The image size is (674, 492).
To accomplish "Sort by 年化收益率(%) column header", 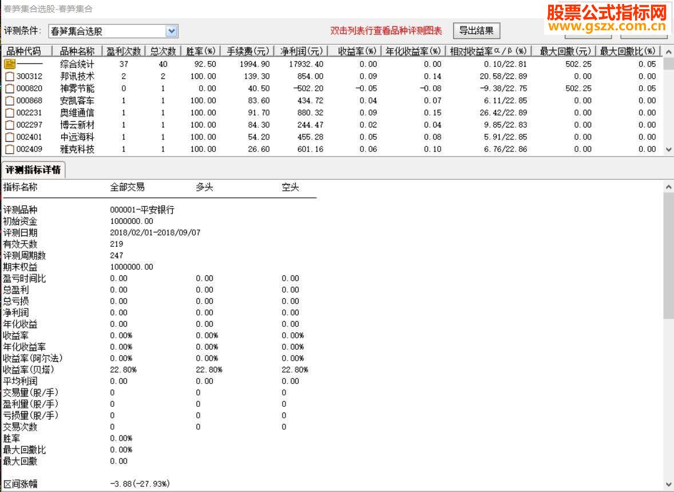I will tap(414, 51).
